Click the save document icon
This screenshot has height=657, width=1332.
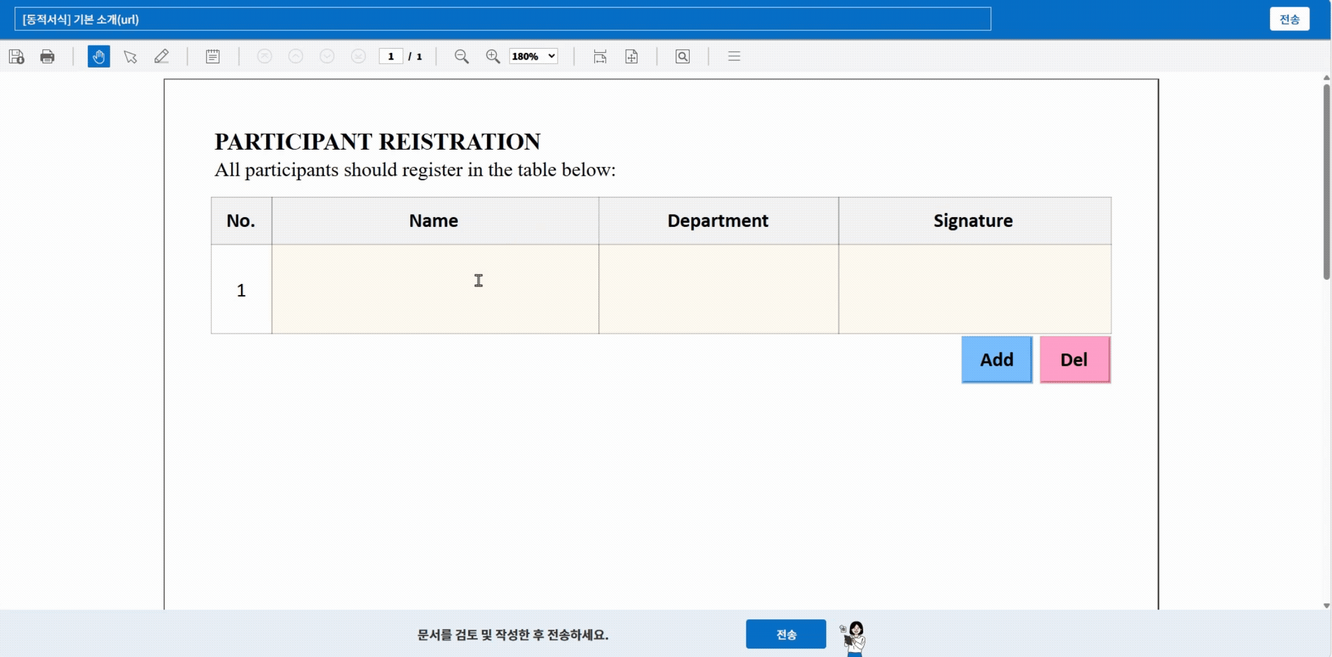click(16, 57)
